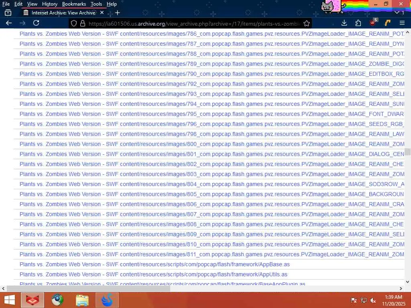Open the red fox taskbar app
Viewport: 411px width, 308px height.
[x=33, y=300]
